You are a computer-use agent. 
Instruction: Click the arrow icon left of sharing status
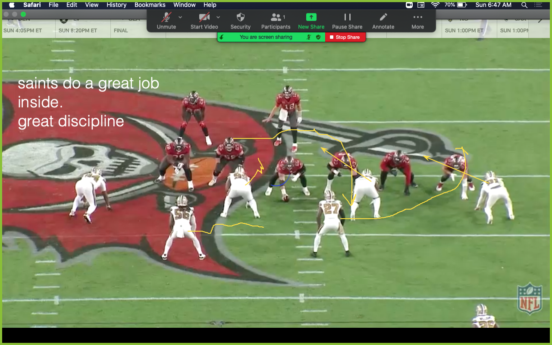[222, 37]
